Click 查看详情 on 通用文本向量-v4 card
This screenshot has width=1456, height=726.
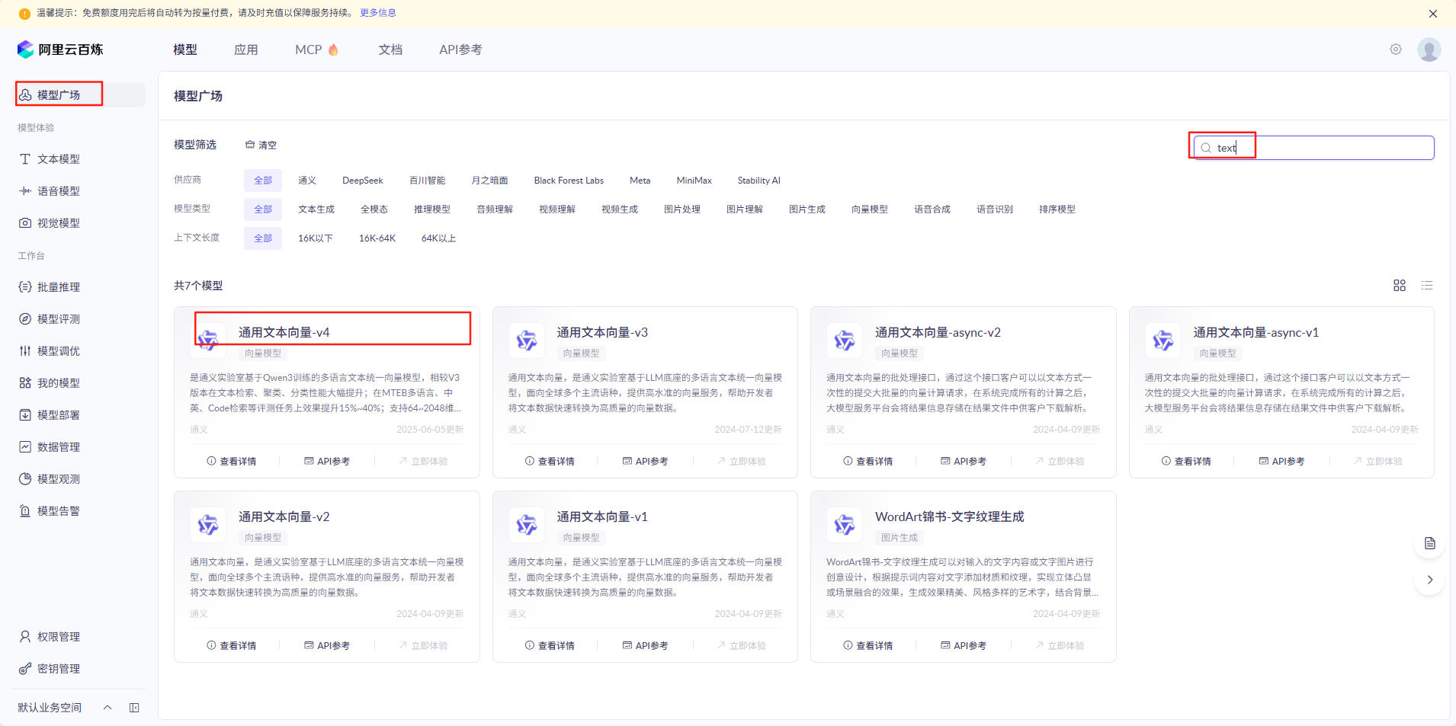coord(232,462)
